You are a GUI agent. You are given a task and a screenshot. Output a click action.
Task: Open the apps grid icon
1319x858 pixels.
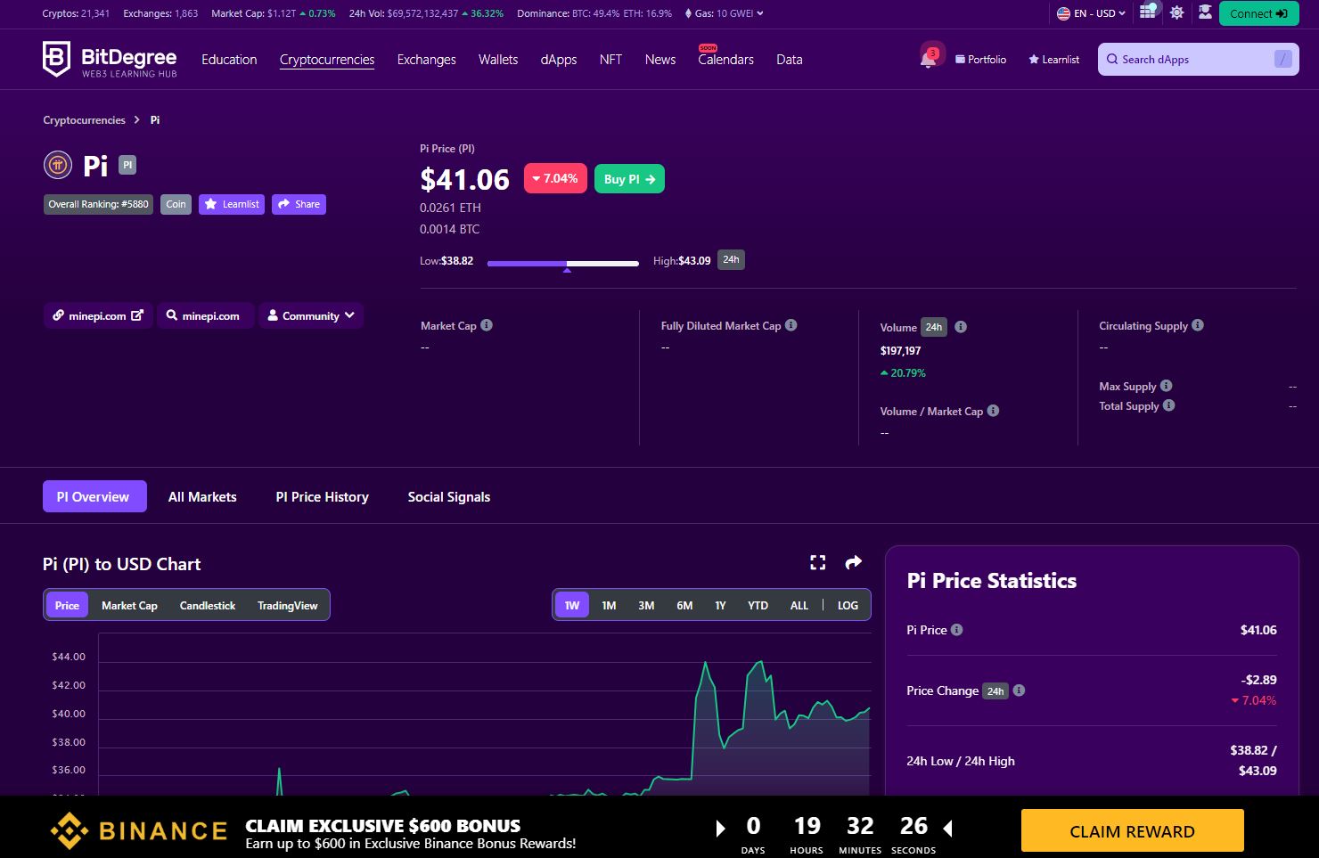click(1148, 12)
